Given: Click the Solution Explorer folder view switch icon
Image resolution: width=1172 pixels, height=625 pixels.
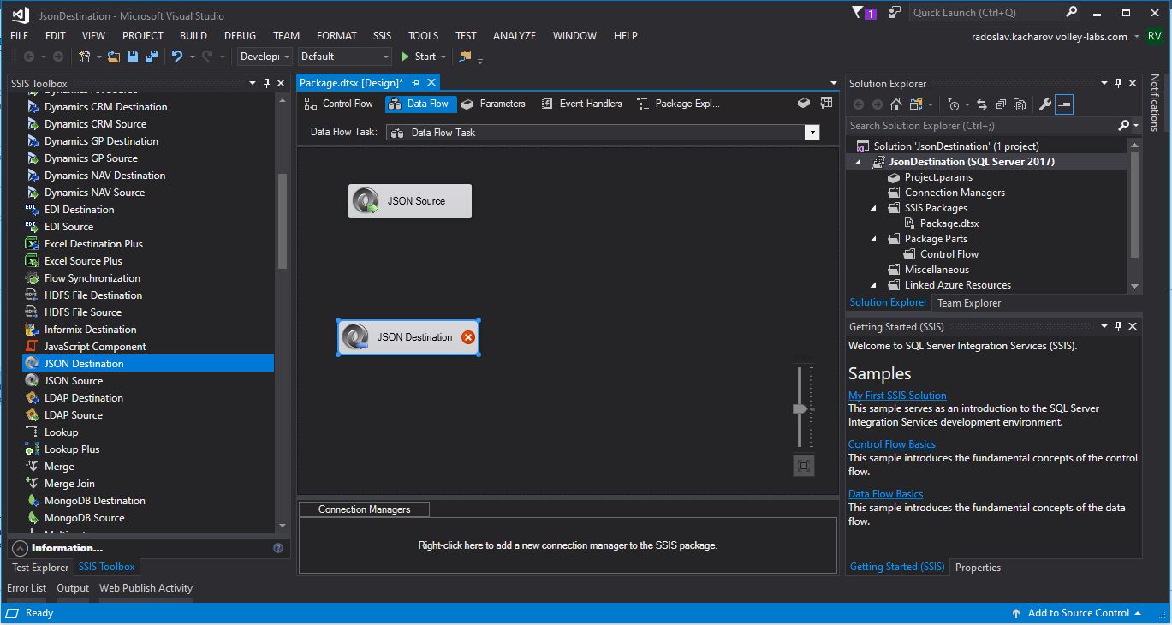Looking at the screenshot, I should point(916,104).
